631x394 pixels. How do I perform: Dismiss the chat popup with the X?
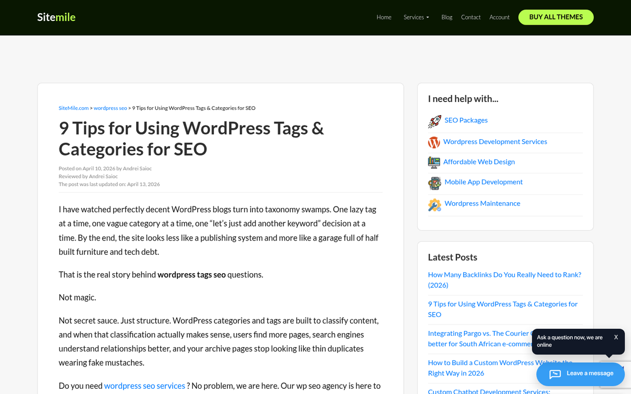[x=615, y=336]
